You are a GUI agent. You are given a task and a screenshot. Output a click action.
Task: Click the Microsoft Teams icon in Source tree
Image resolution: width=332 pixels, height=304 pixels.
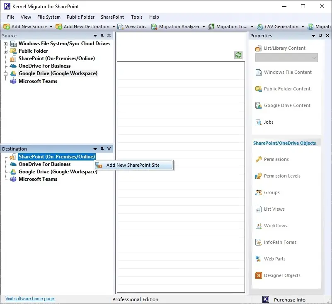click(x=13, y=81)
